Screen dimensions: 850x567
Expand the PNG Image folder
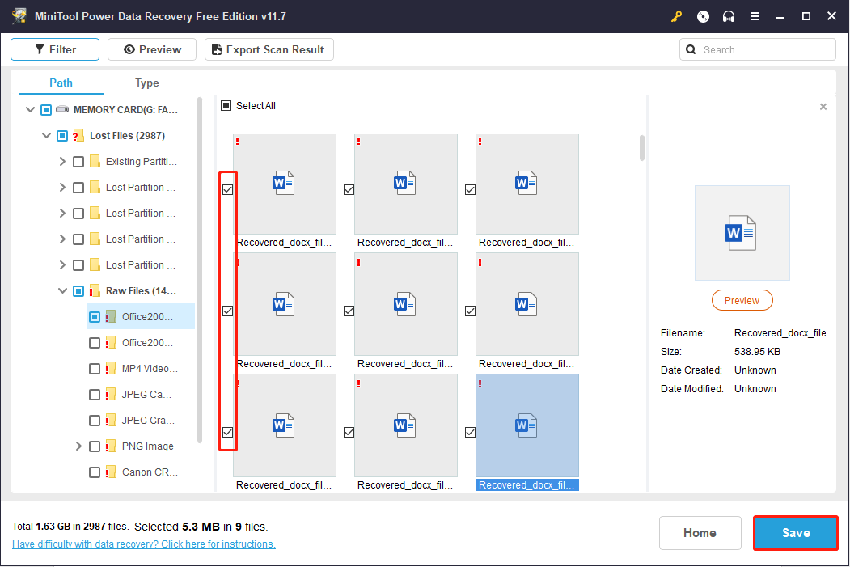[78, 446]
